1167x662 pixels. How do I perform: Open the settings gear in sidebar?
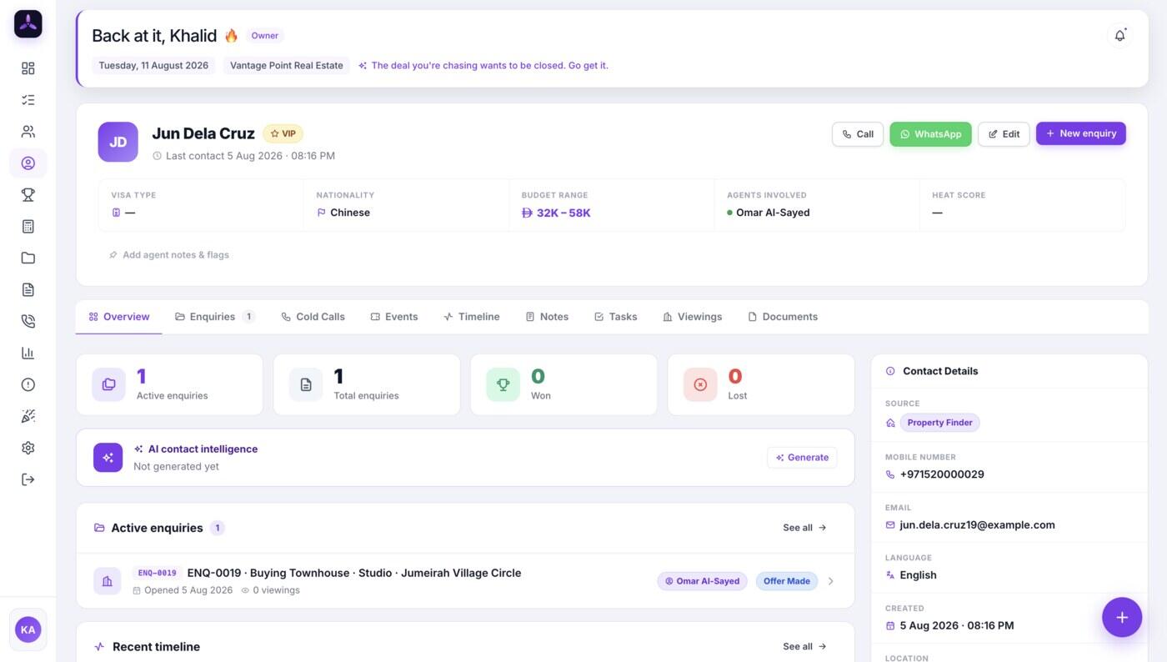tap(28, 449)
